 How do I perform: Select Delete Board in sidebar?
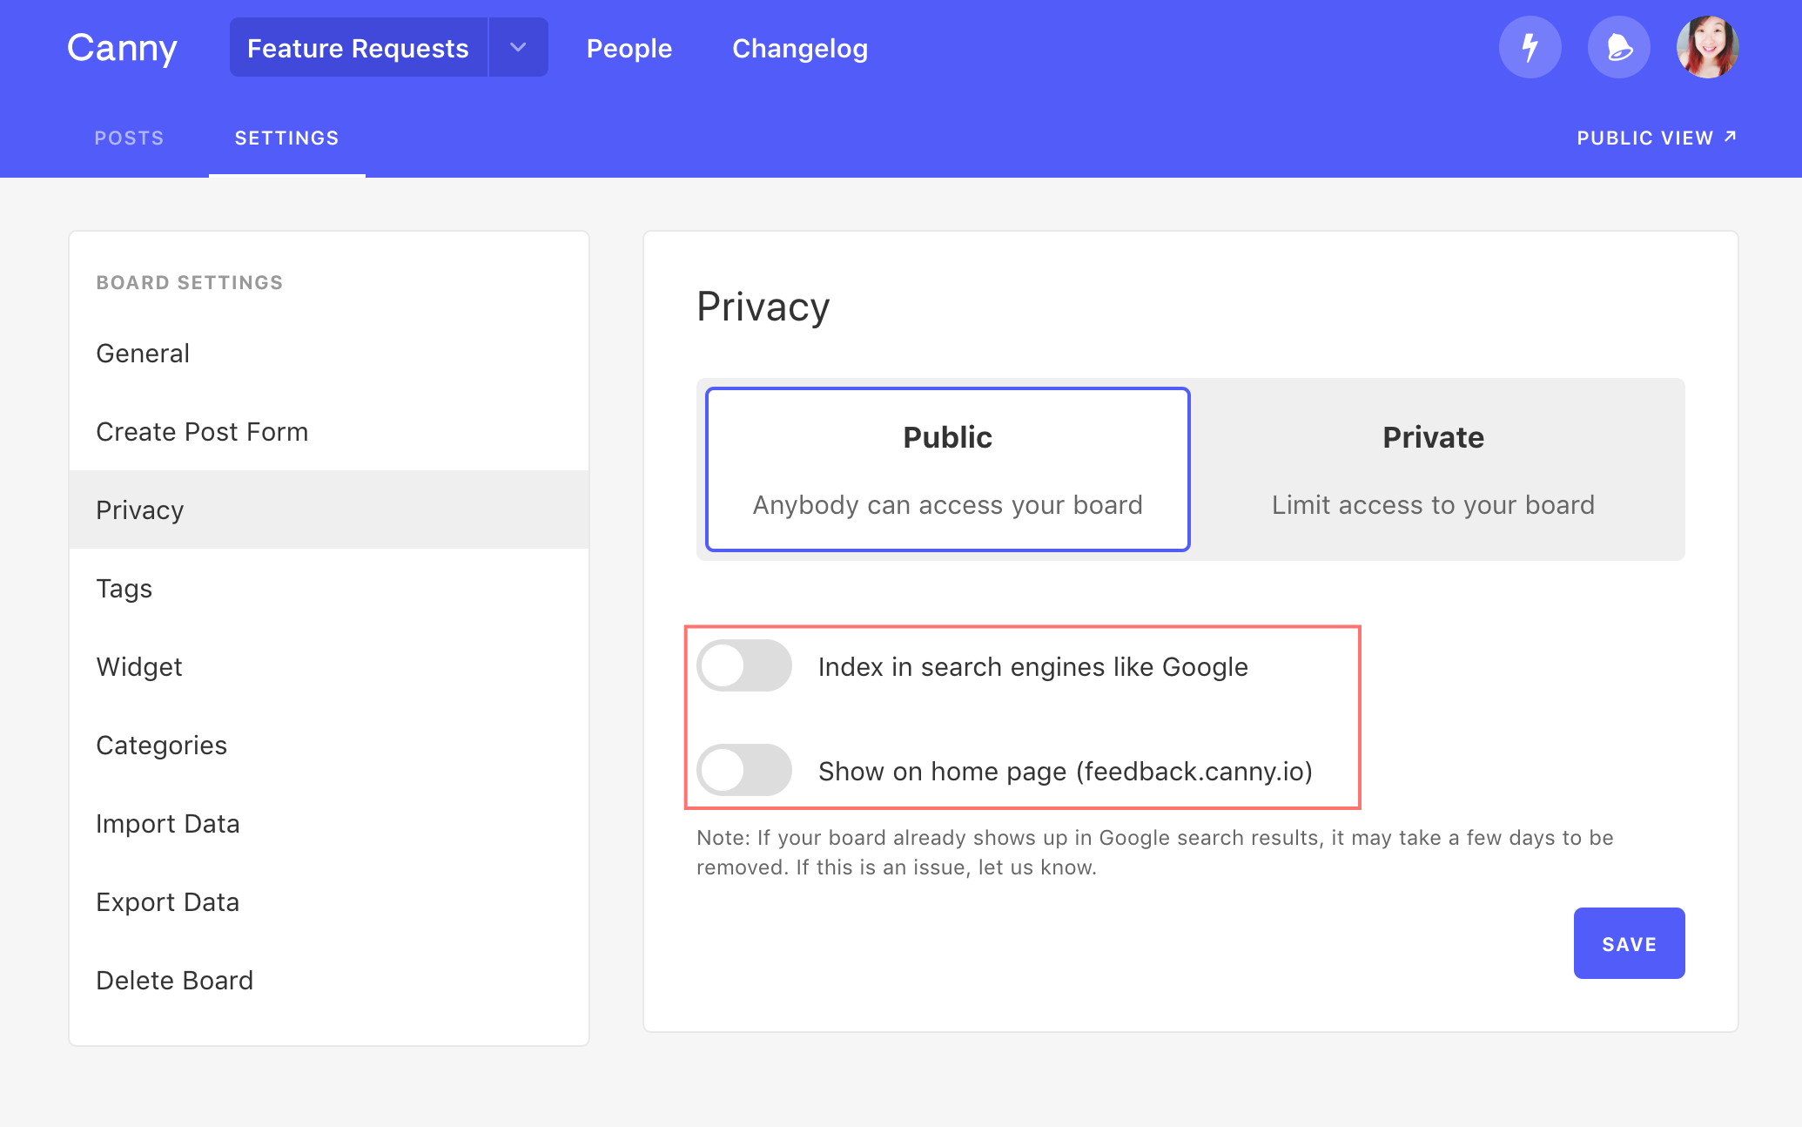click(174, 981)
